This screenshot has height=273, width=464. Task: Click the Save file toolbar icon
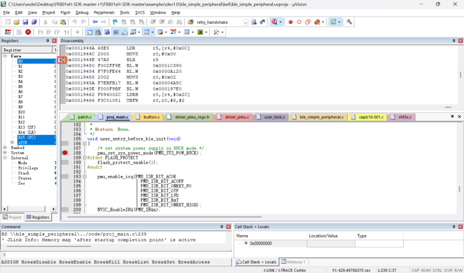pyautogui.click(x=24, y=22)
